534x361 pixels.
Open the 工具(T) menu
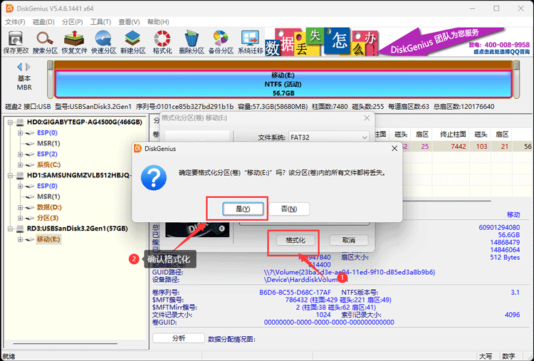click(x=100, y=22)
